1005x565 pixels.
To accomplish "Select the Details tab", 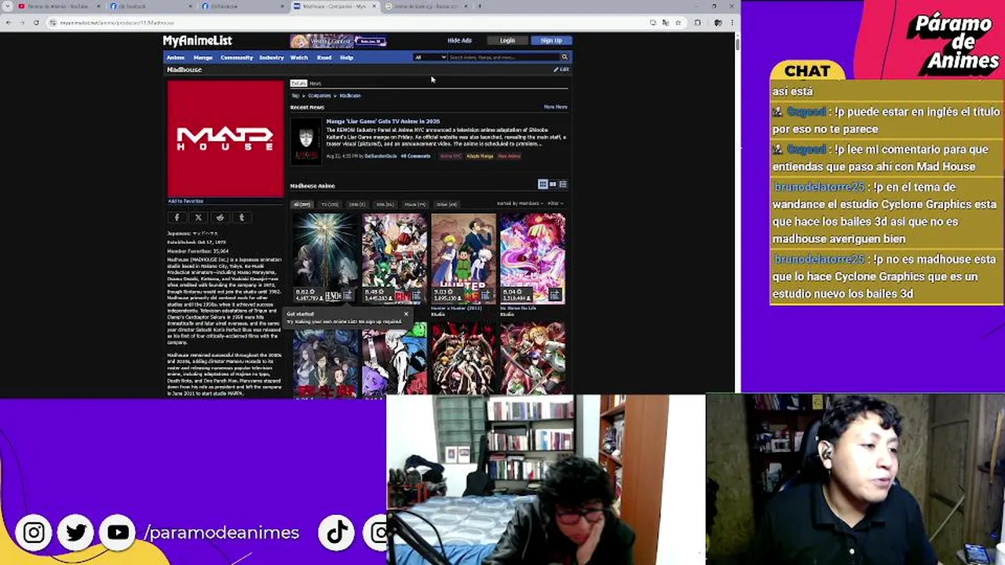I will pos(298,83).
